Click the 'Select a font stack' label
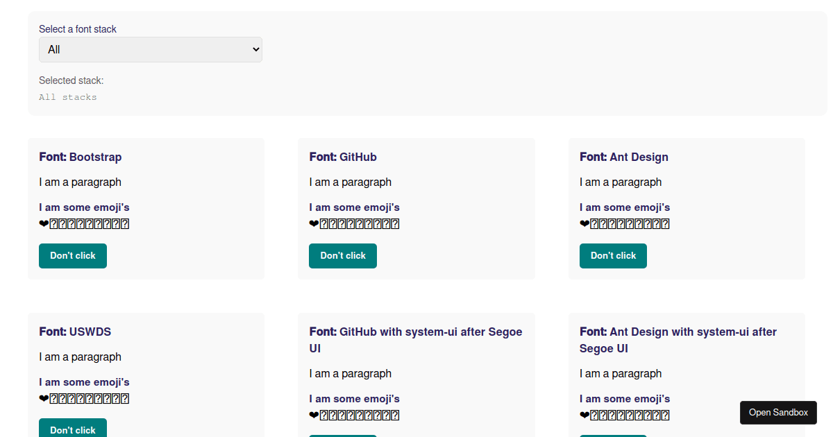 (x=78, y=29)
